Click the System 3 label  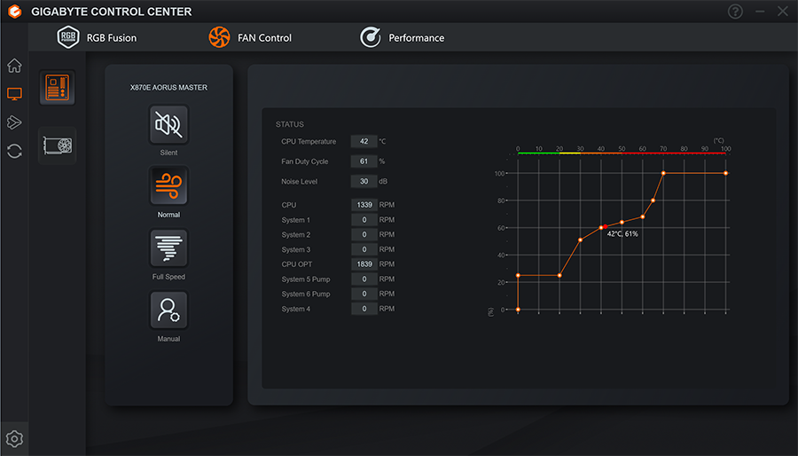pos(295,249)
